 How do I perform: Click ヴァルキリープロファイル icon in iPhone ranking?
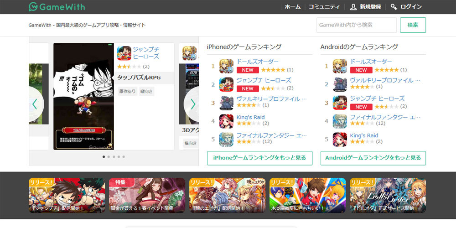(226, 103)
